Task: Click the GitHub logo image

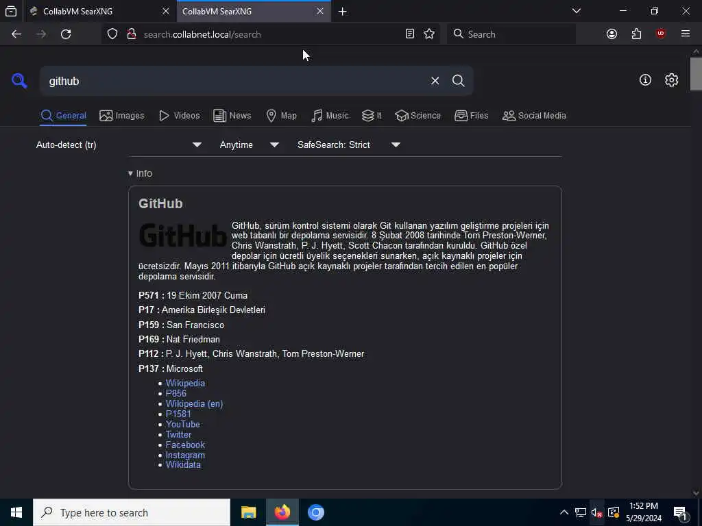Action: tap(182, 236)
